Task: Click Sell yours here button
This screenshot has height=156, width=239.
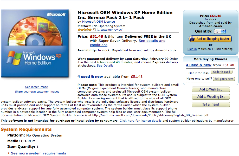Action: pos(224,79)
